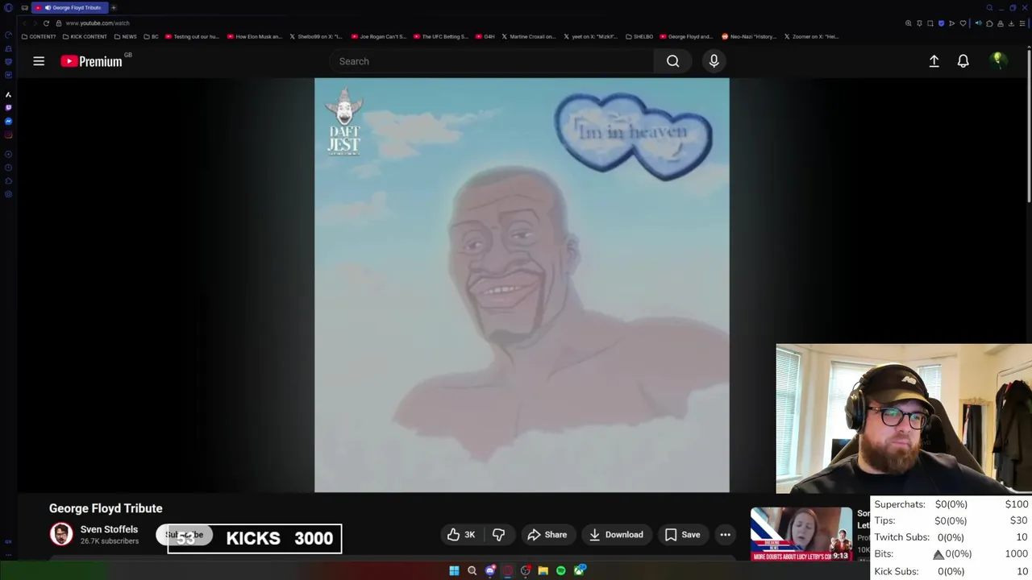Open the Messenger sidebar panel
This screenshot has height=580, width=1032.
pyautogui.click(x=8, y=121)
